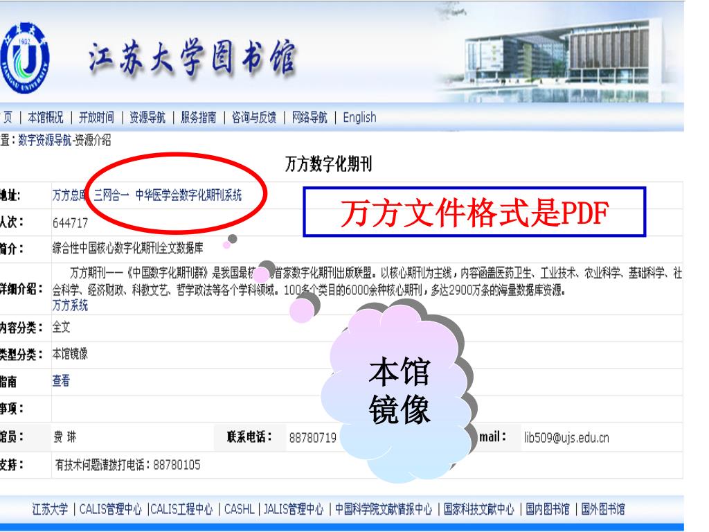Viewport: 709px width, 532px height.
Task: Click the tech support text with 88780105
Action: [127, 465]
